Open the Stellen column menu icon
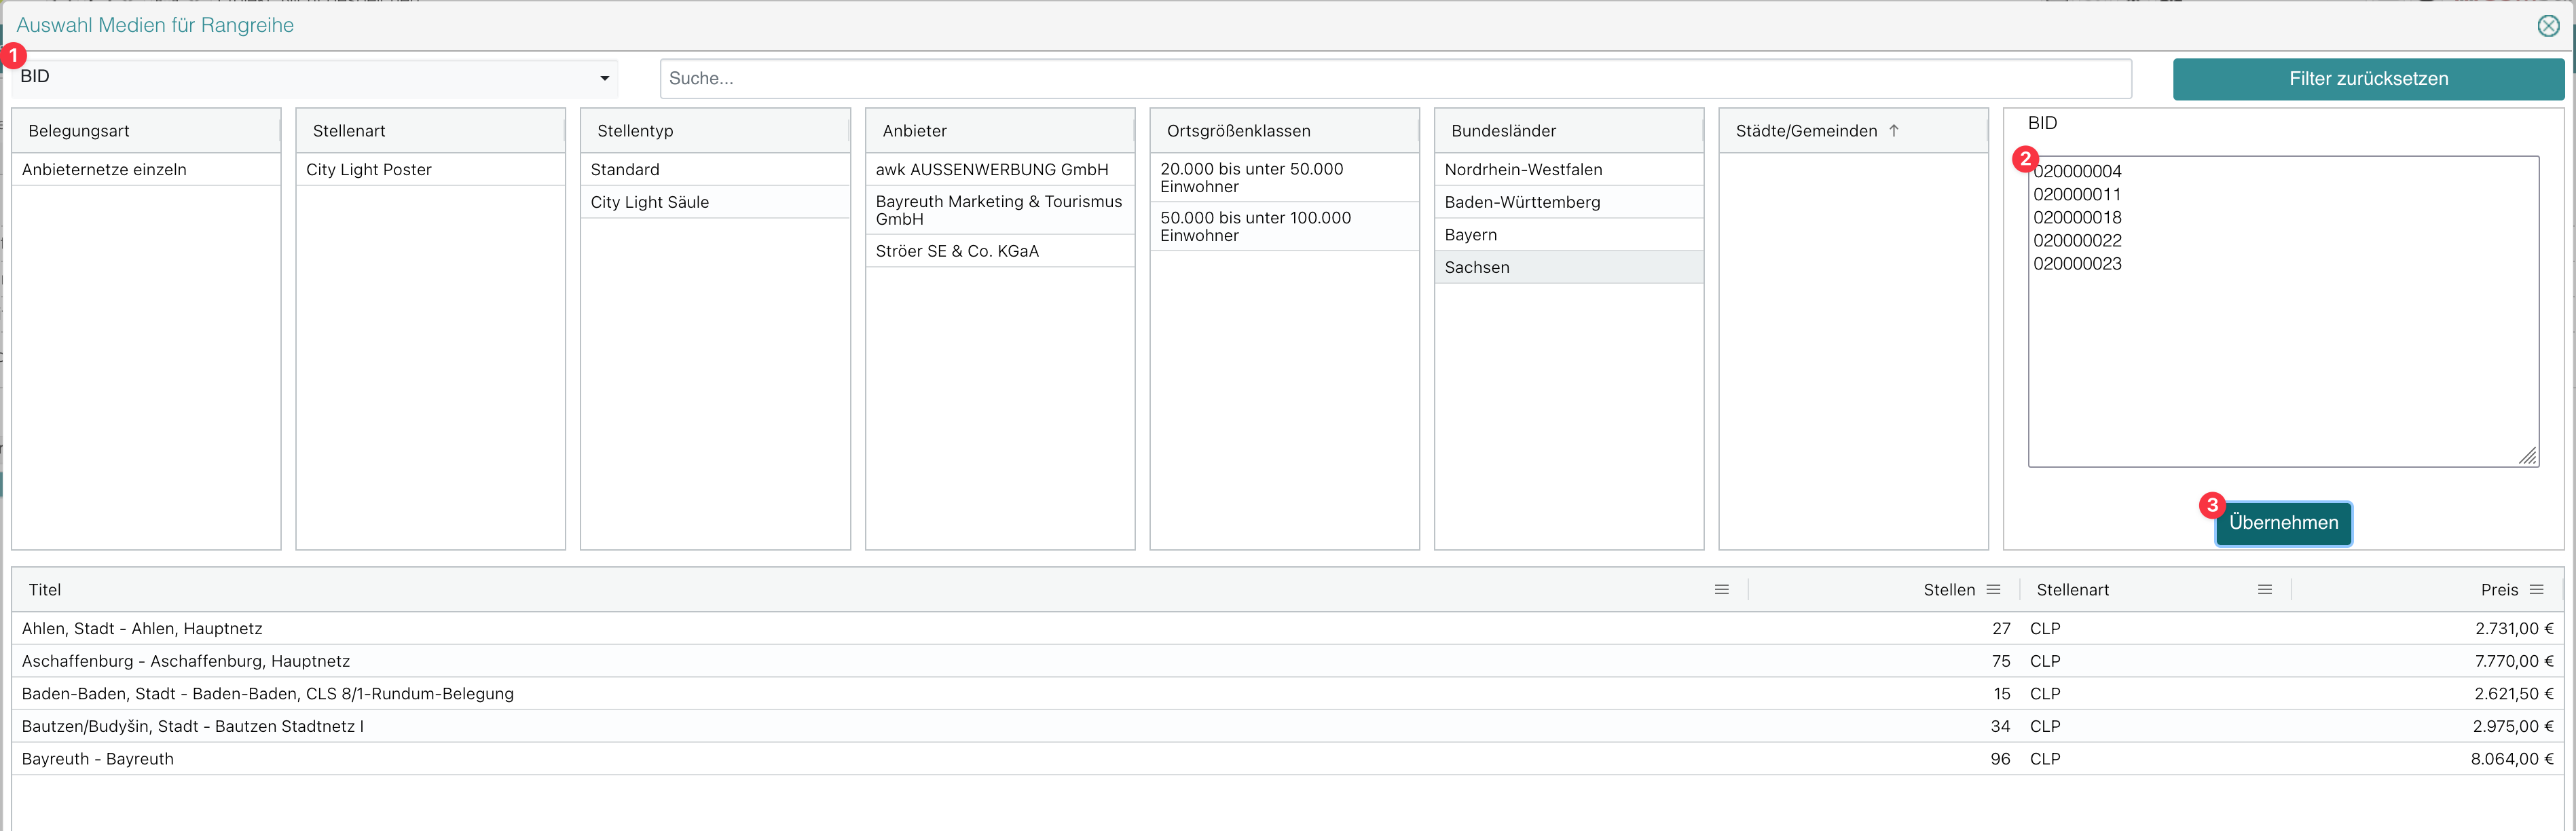This screenshot has height=831, width=2576. (1993, 590)
